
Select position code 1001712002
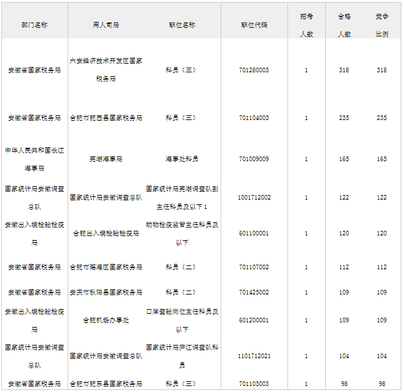[254, 198]
